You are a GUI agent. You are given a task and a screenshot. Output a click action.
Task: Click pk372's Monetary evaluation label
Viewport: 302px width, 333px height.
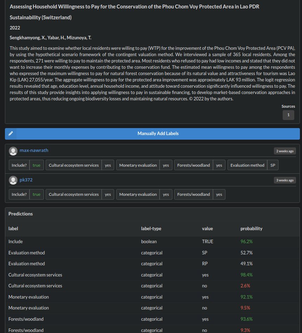(x=144, y=194)
